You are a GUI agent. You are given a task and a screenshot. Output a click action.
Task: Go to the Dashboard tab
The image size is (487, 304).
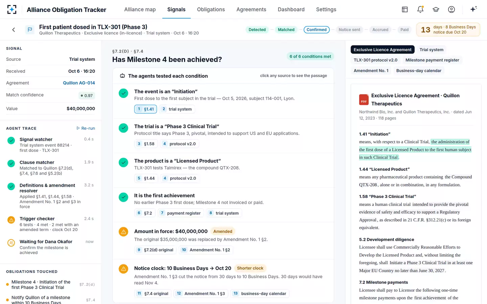click(291, 9)
